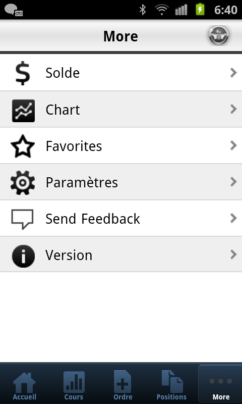Image resolution: width=242 pixels, height=404 pixels.
Task: Click the chevron on Version row
Action: [x=233, y=255]
